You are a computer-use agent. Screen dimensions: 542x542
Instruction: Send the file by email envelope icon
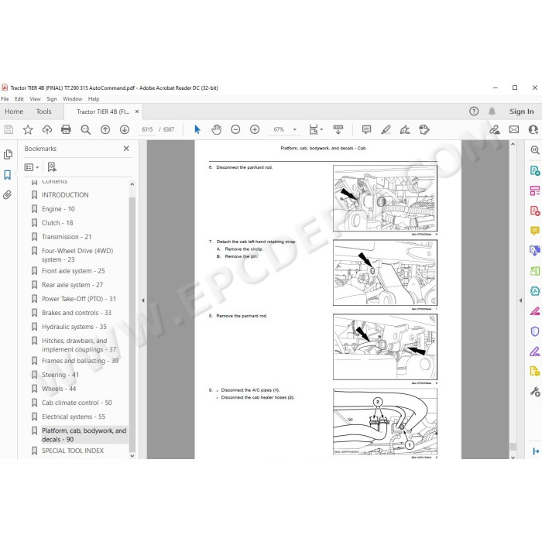(514, 129)
